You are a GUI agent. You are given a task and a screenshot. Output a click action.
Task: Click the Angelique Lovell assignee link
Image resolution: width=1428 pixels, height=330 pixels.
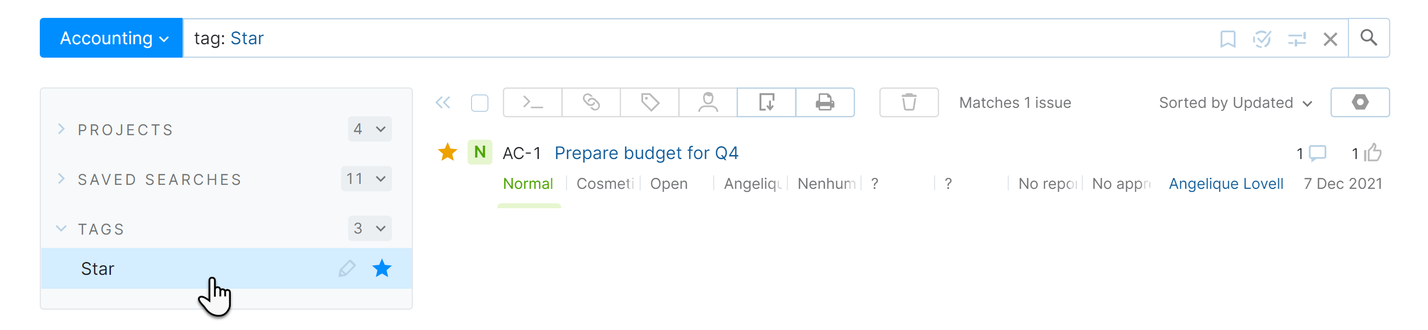click(1226, 183)
